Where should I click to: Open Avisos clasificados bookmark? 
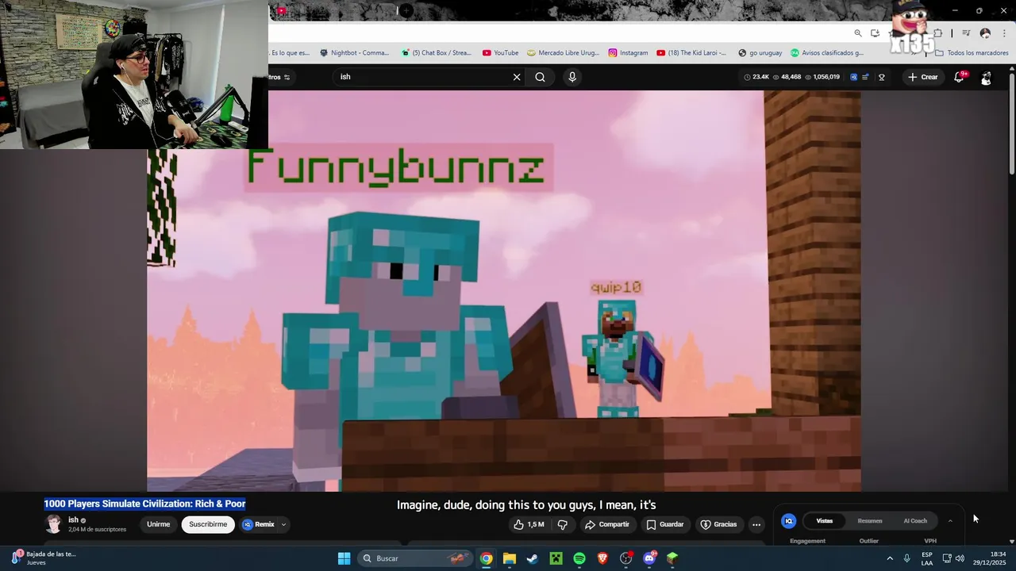(x=826, y=53)
